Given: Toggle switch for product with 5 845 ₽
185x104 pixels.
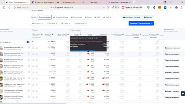Looking at the screenshot, I should (x=28, y=78).
